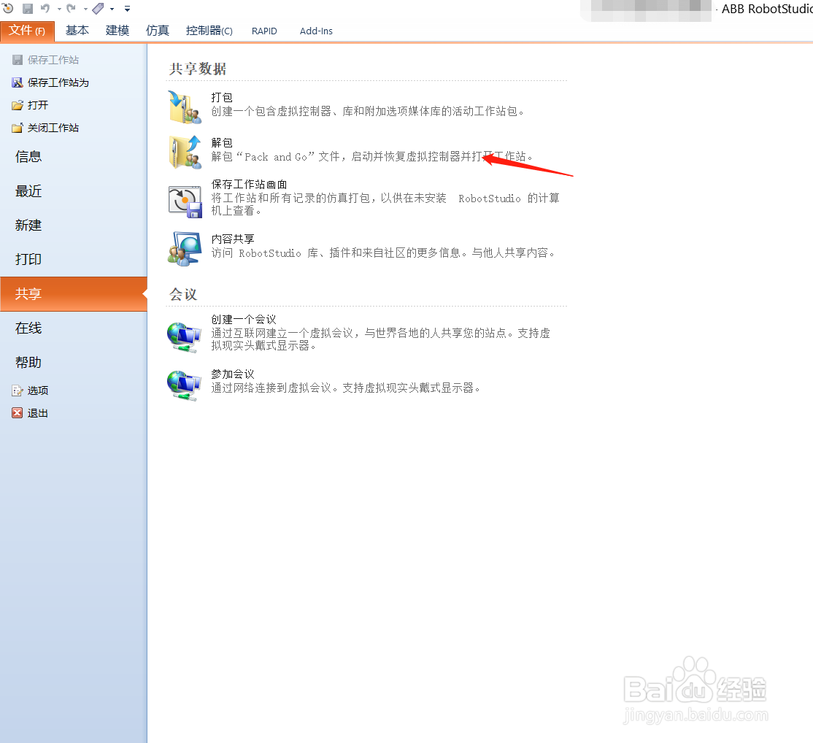The image size is (813, 743).
Task: Switch to the 仿真 ribbon tab
Action: [x=157, y=31]
